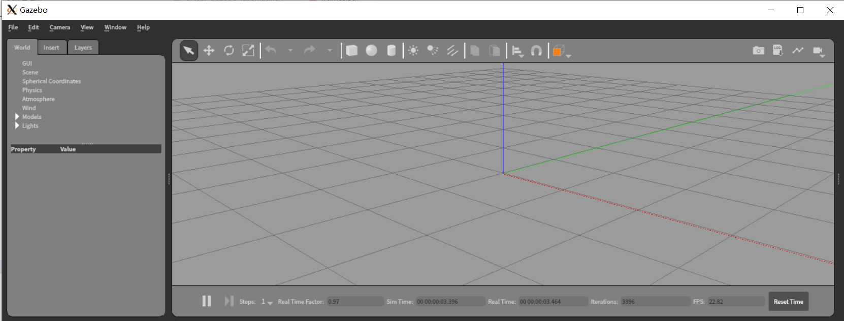Click the Real Time Factor value field
Viewport: 844px width, 321px height.
(x=355, y=302)
